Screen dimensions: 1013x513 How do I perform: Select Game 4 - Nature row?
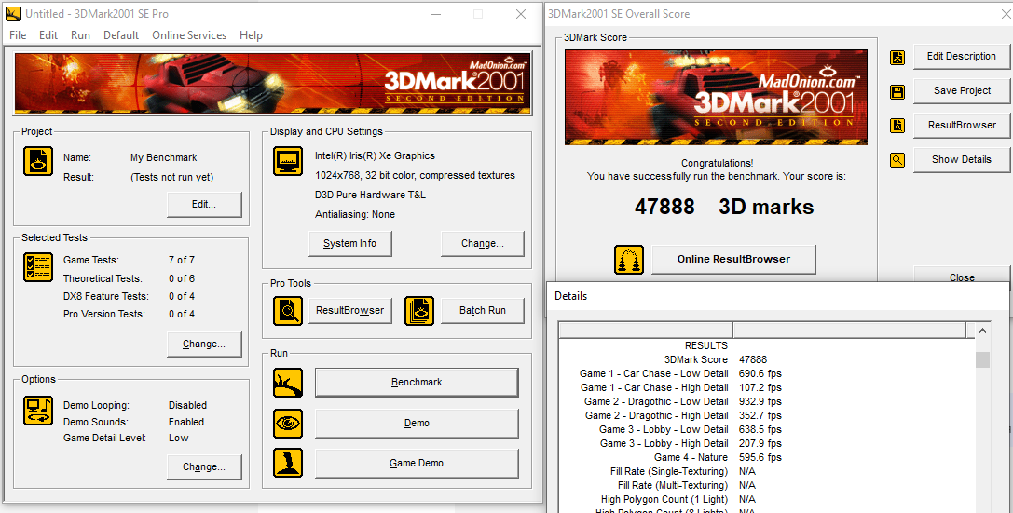pos(768,457)
